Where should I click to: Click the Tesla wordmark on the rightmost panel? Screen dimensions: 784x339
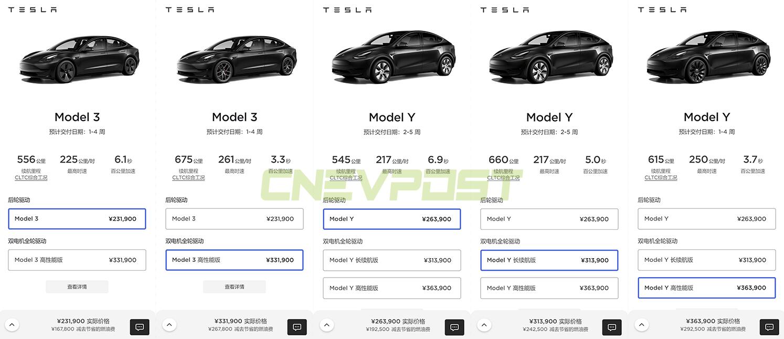pos(662,9)
